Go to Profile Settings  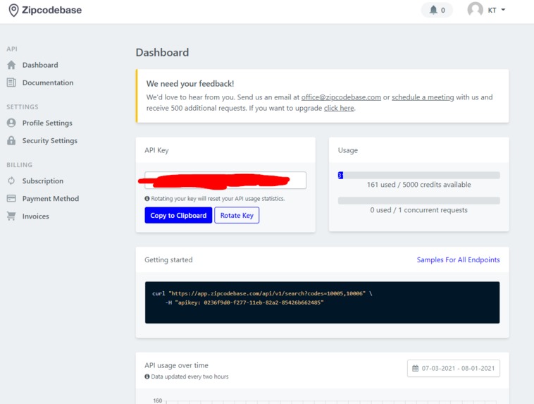pyautogui.click(x=47, y=123)
